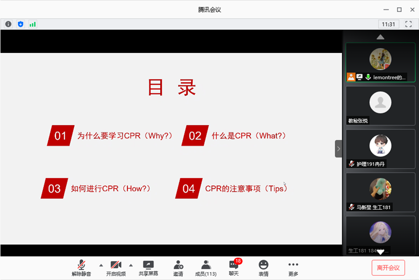
Task: Click the 11:31 meeting timer
Action: tap(388, 24)
